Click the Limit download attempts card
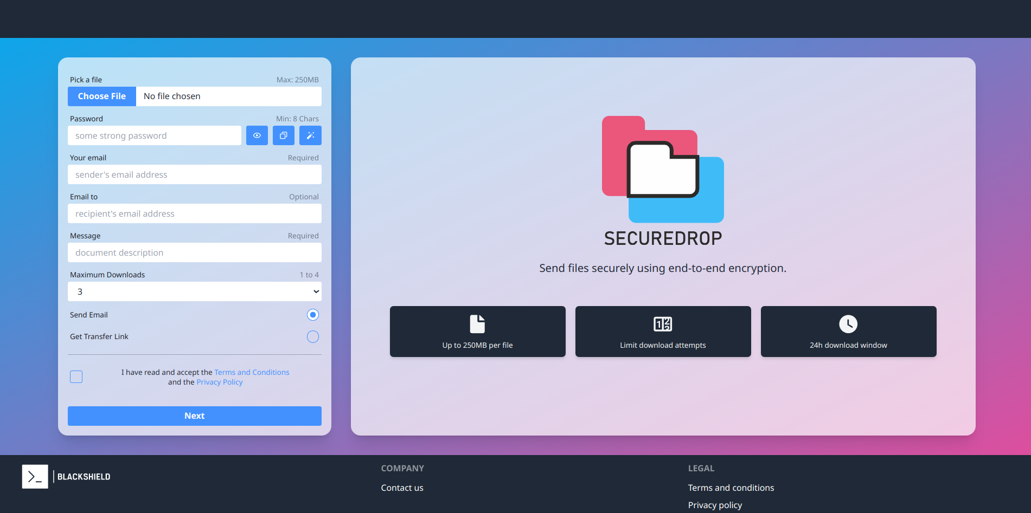The width and height of the screenshot is (1031, 513). click(x=663, y=332)
